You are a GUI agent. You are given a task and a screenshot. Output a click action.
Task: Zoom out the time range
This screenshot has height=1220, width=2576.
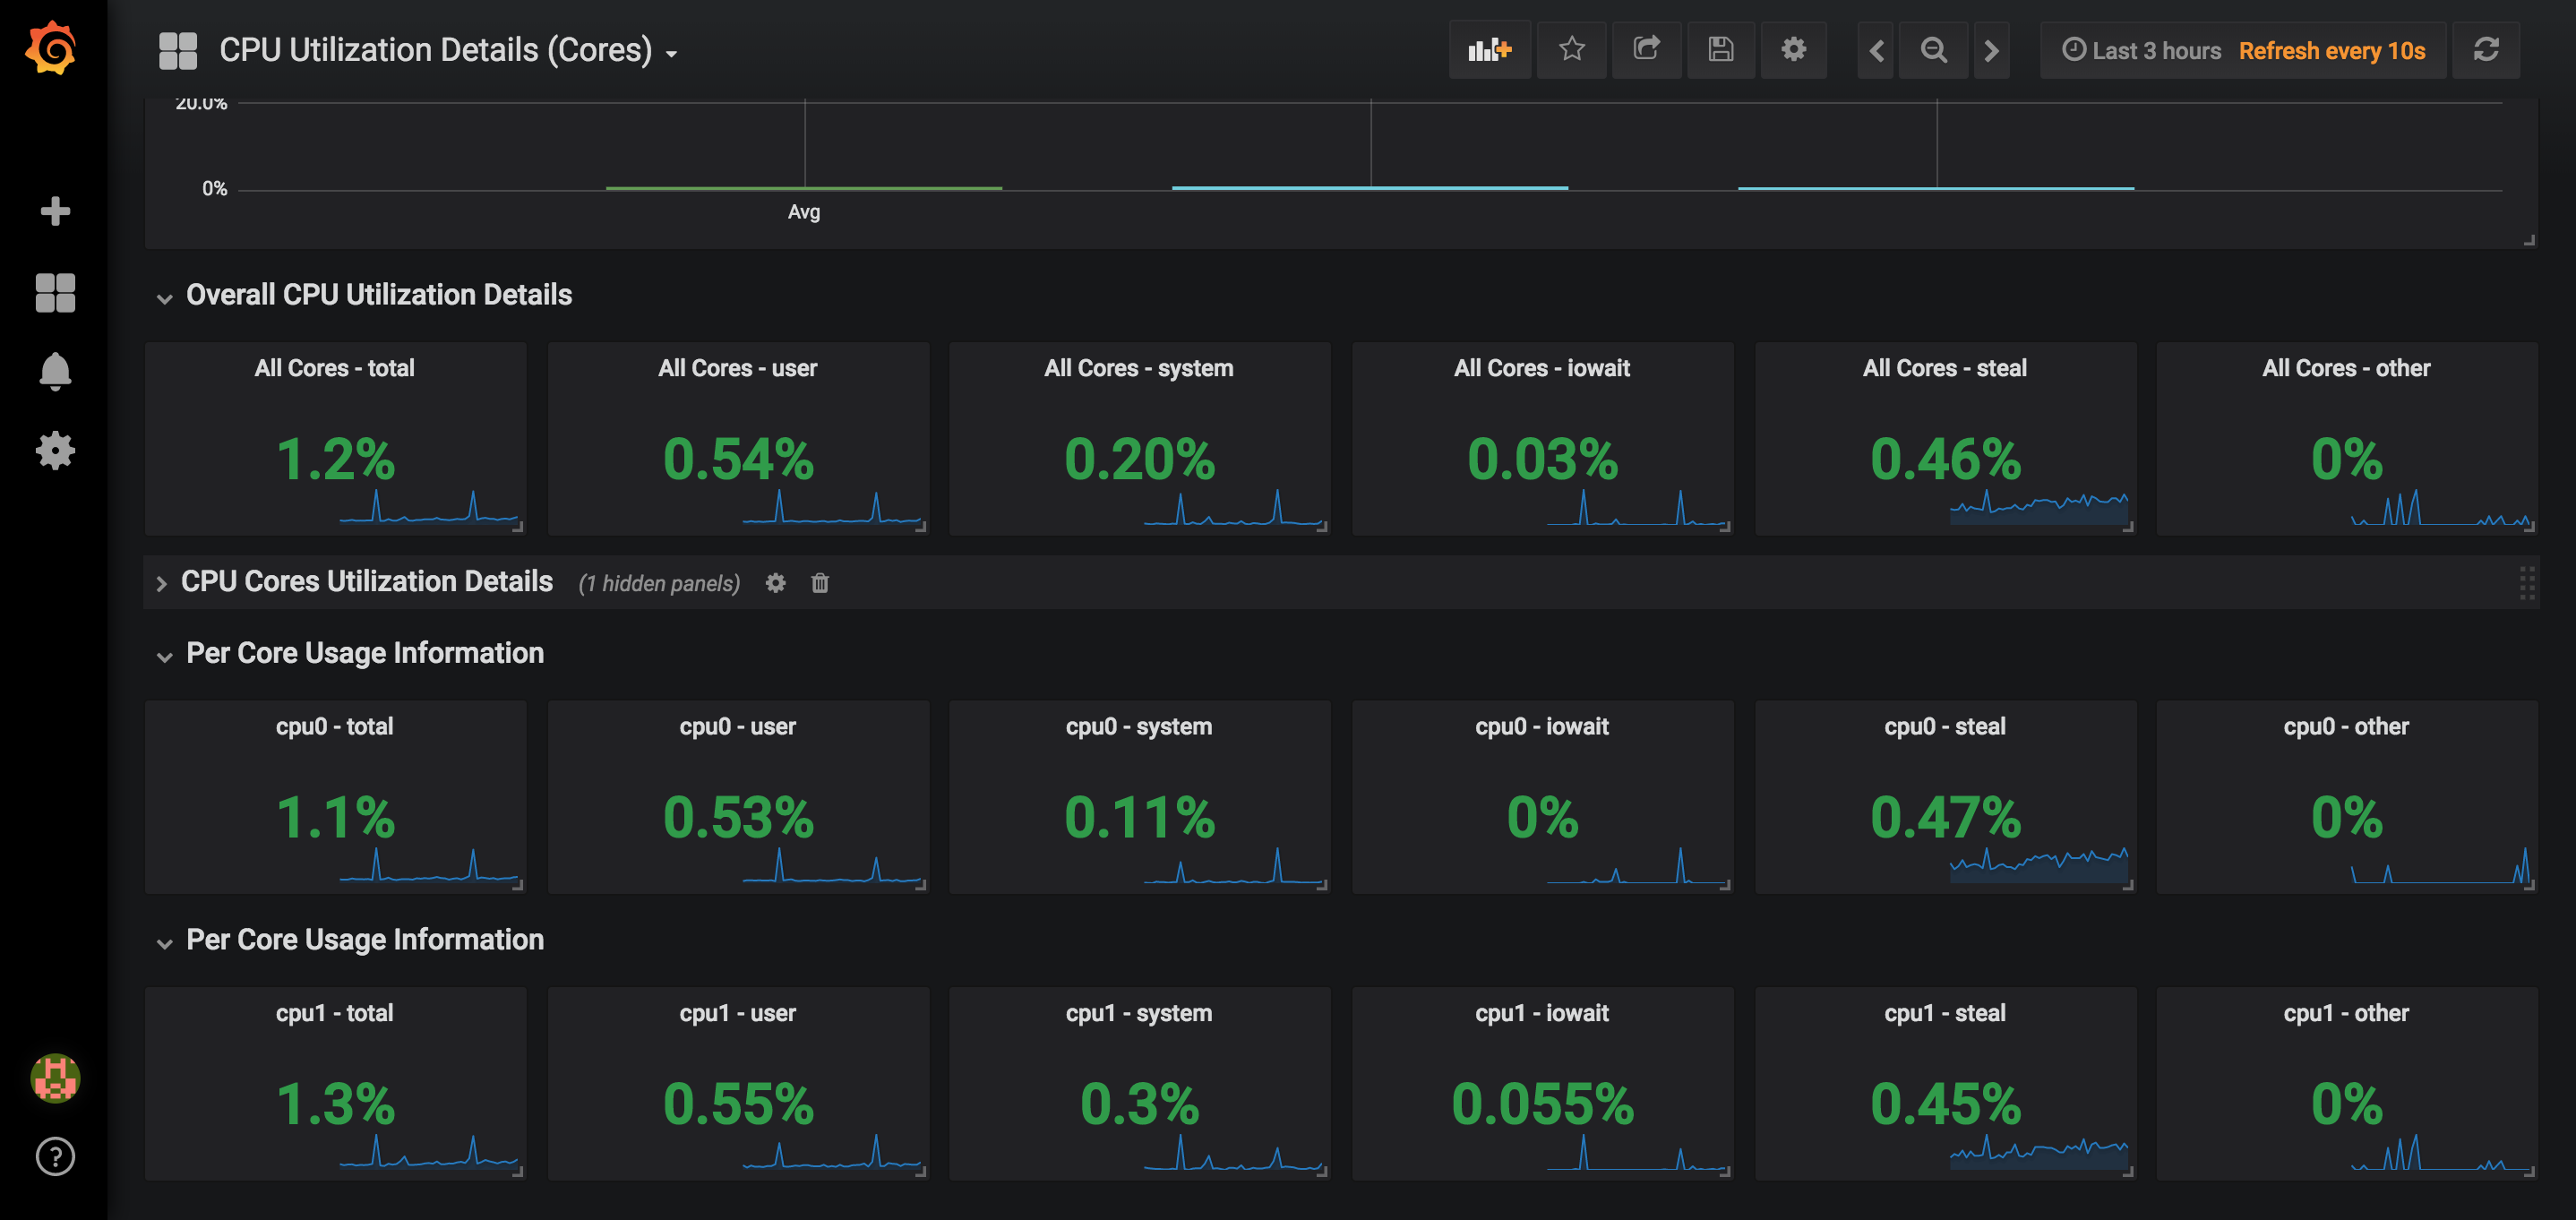(x=1934, y=50)
